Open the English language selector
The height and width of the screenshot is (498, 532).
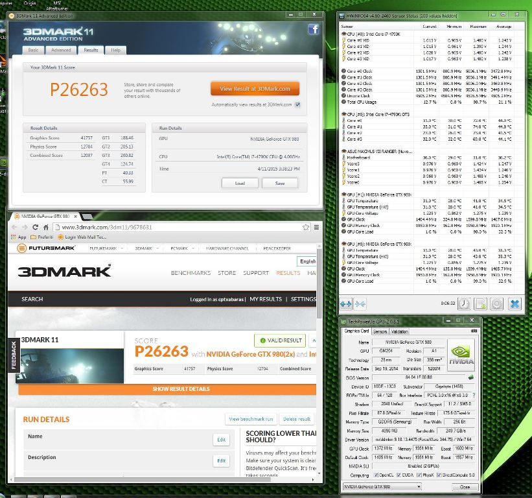pyautogui.click(x=306, y=261)
